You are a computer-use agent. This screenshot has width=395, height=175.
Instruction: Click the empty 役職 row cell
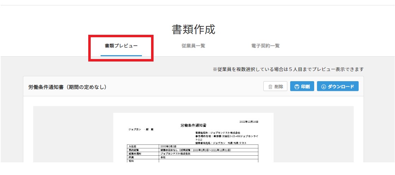pyautogui.click(x=208, y=161)
